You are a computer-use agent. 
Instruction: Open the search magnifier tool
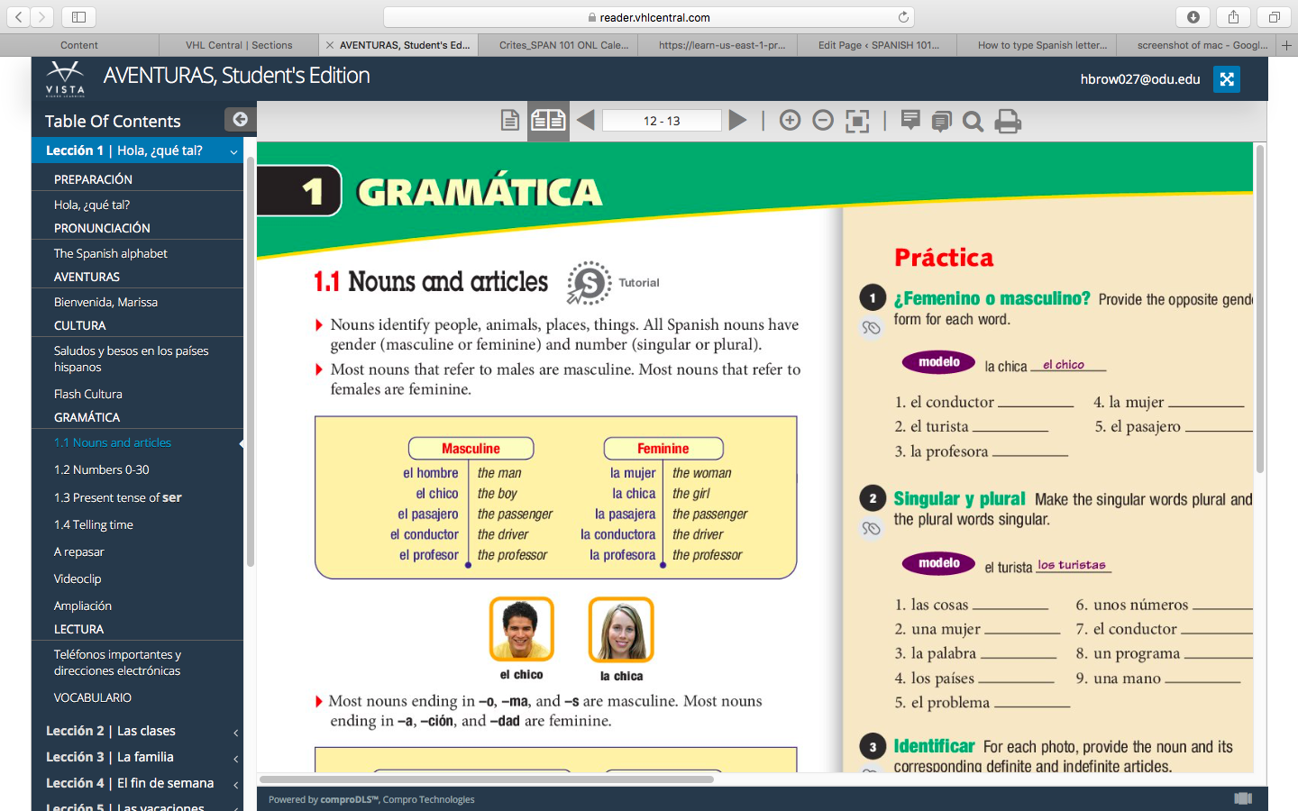(973, 121)
